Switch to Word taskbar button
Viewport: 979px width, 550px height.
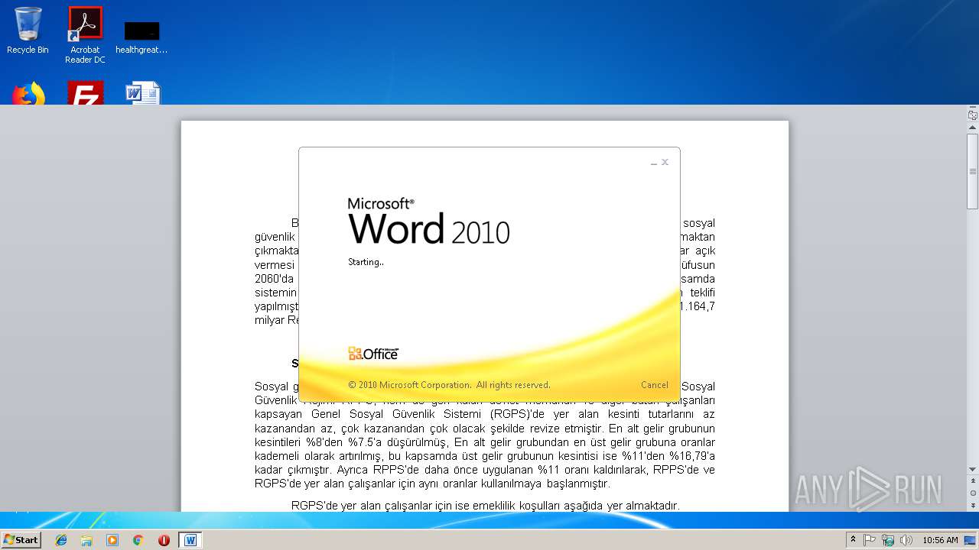click(x=190, y=540)
